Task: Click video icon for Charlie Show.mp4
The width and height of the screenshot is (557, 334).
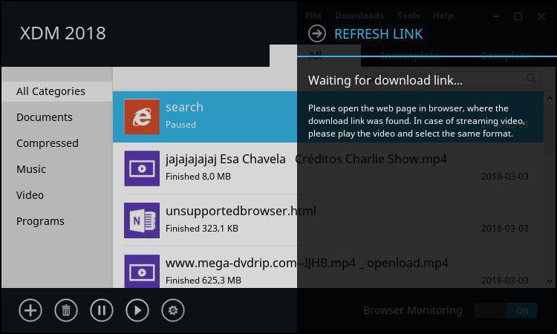Action: coord(142,168)
